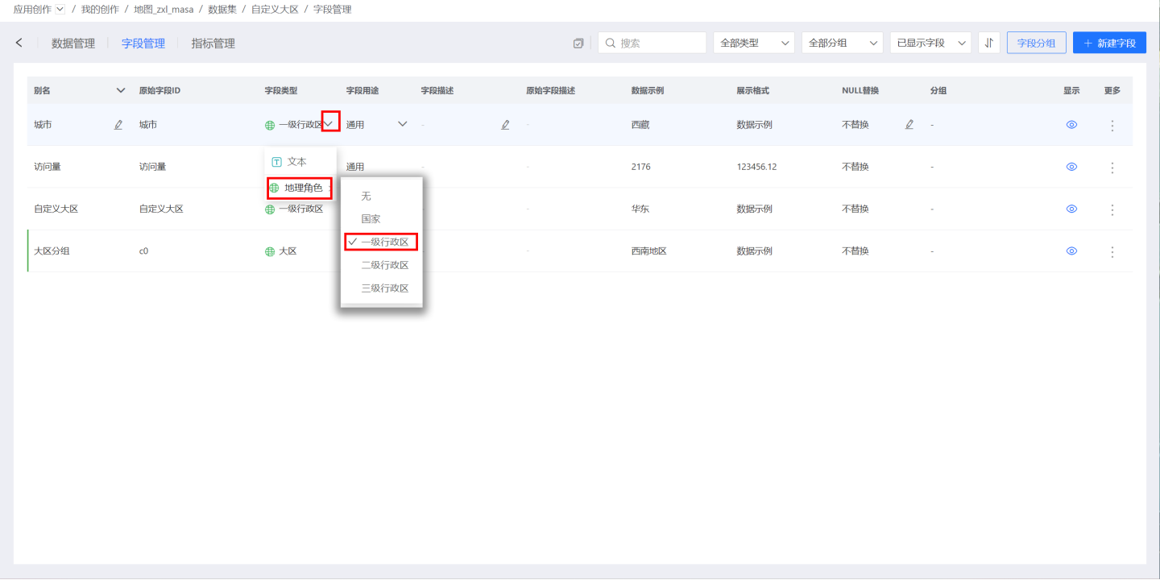Toggle visibility eye for 城市 field

coord(1071,125)
